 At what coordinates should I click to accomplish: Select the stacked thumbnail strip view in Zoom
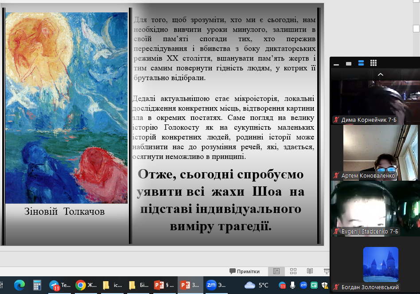pos(361,63)
